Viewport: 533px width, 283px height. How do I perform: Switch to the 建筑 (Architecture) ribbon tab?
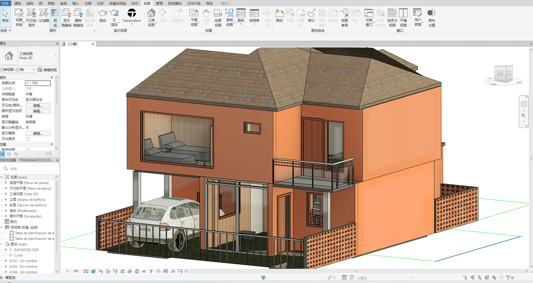pos(18,3)
